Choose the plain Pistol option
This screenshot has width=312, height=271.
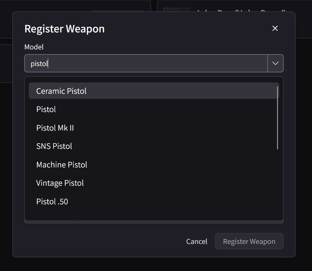pyautogui.click(x=46, y=109)
